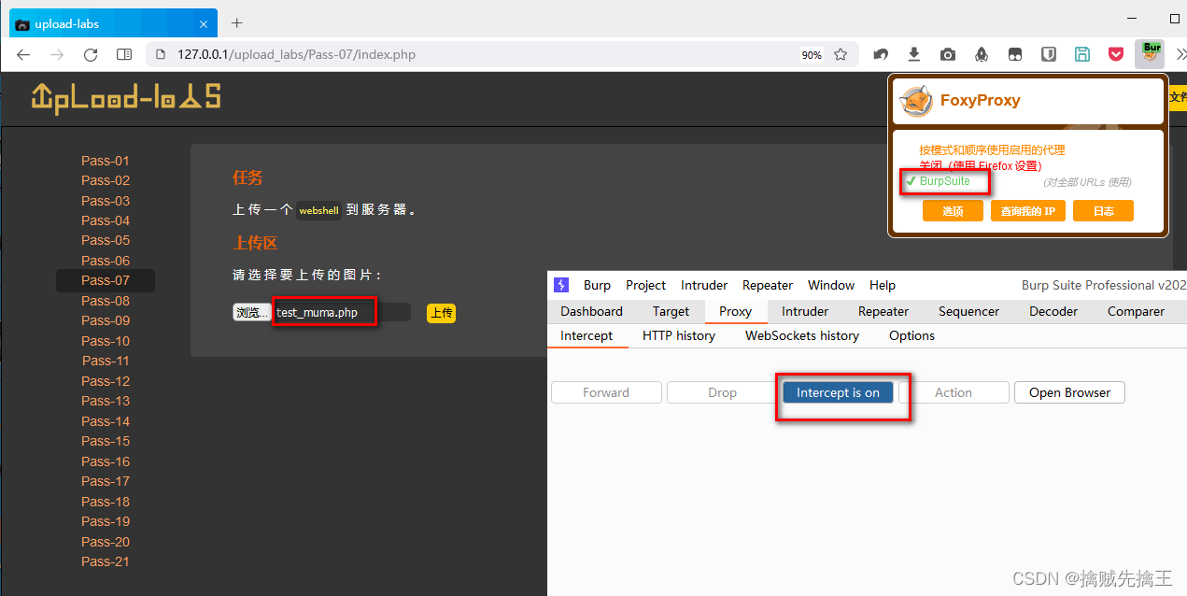Toggle the Intercept is on button
This screenshot has height=596, width=1187.
tap(838, 392)
